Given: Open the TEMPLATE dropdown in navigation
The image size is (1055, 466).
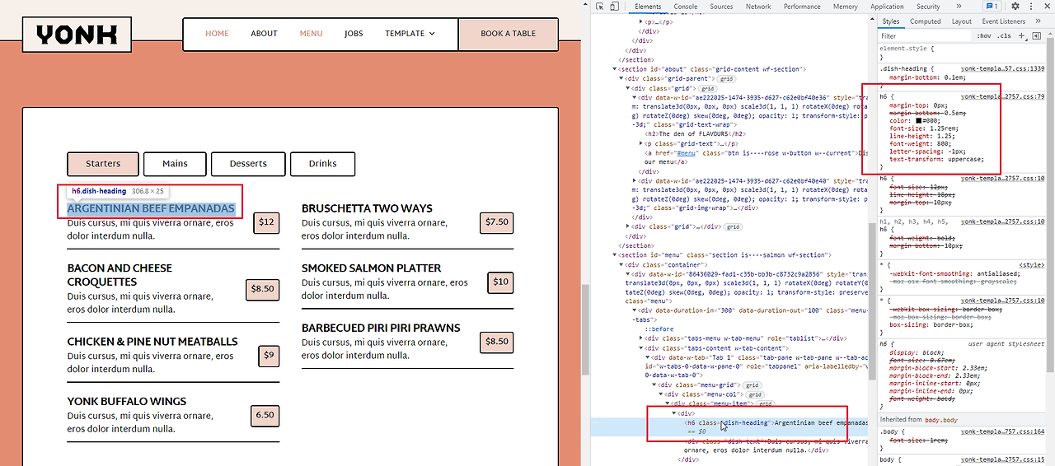Looking at the screenshot, I should click(410, 34).
